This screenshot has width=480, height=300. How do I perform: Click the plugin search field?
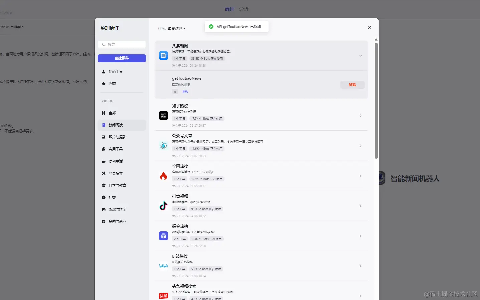pos(122,44)
